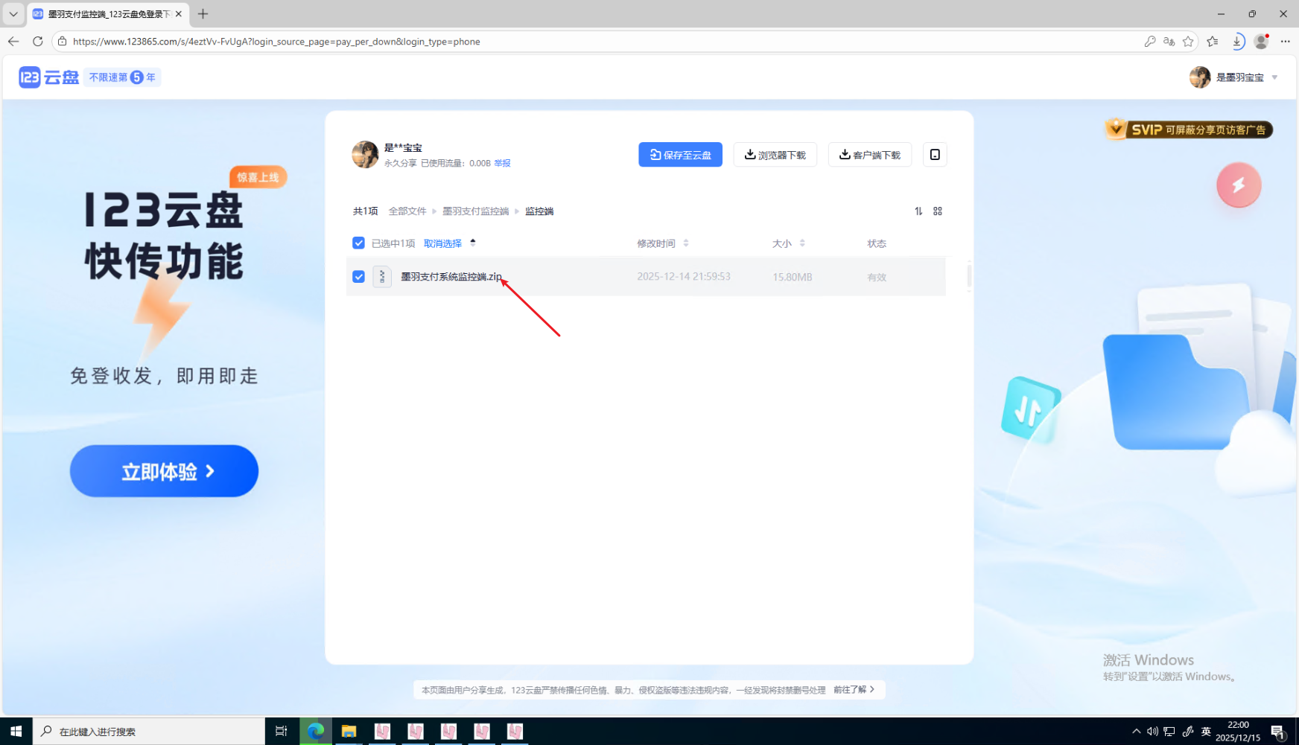The width and height of the screenshot is (1299, 745).
Task: Click the red lightning quick-transfer floating button
Action: point(1238,185)
